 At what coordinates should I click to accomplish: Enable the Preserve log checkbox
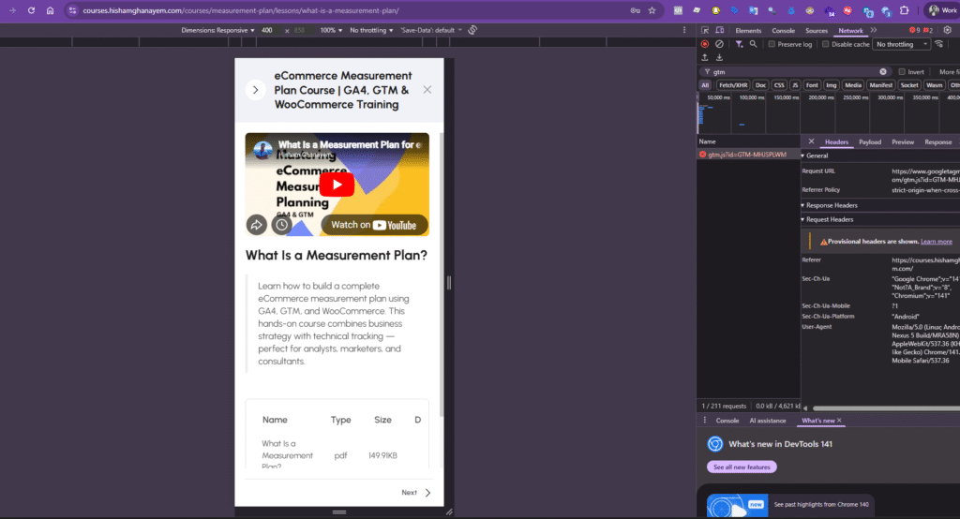[x=772, y=44]
